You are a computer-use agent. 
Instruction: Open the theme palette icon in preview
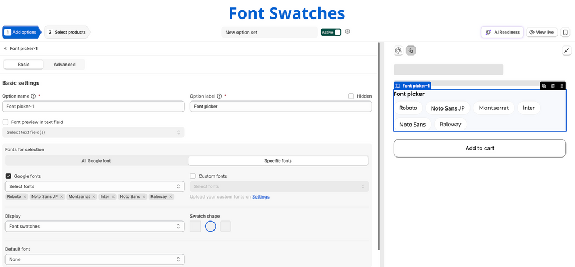tap(399, 50)
